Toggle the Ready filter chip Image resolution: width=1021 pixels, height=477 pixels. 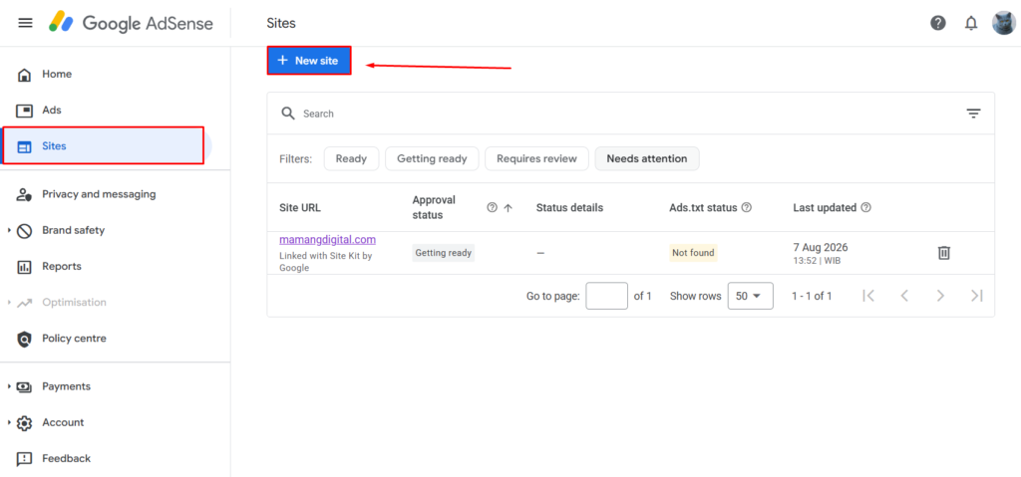[352, 158]
